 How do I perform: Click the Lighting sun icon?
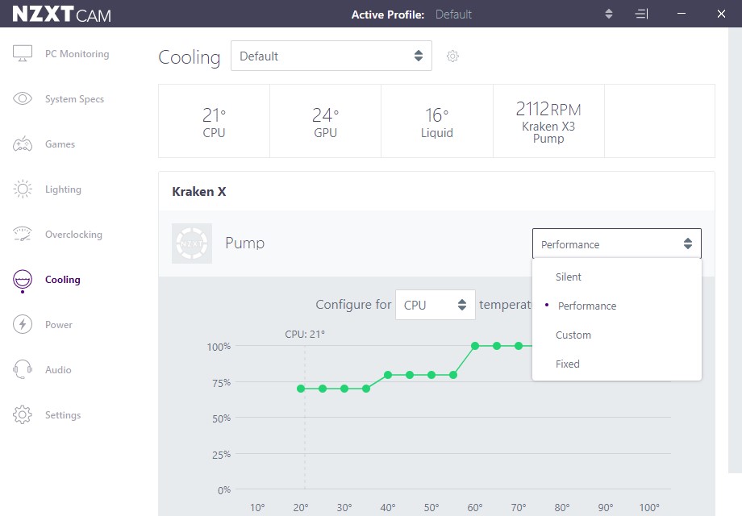(23, 189)
